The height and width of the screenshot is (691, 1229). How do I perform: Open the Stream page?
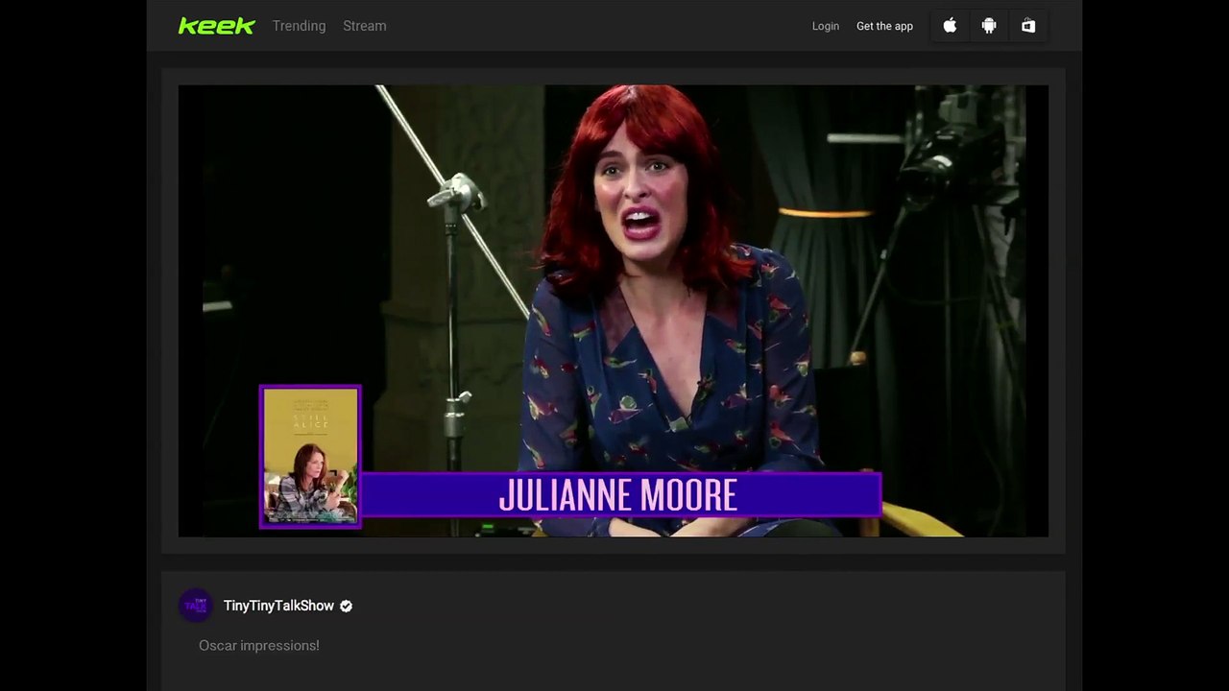tap(365, 26)
